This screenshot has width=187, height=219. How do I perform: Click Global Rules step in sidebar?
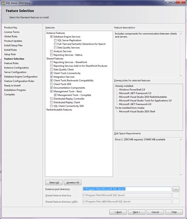click(11, 36)
